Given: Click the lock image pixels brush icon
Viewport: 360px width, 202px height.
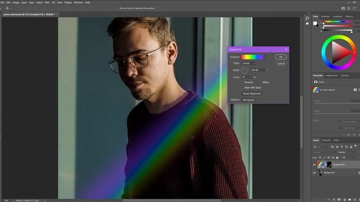Looking at the screenshot, I should (324, 158).
